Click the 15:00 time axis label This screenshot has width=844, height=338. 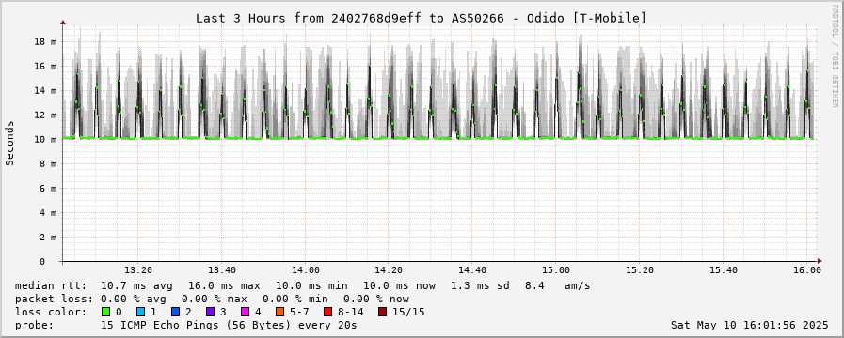pos(556,270)
